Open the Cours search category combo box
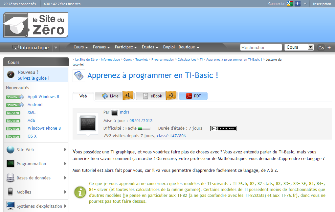 (299, 47)
